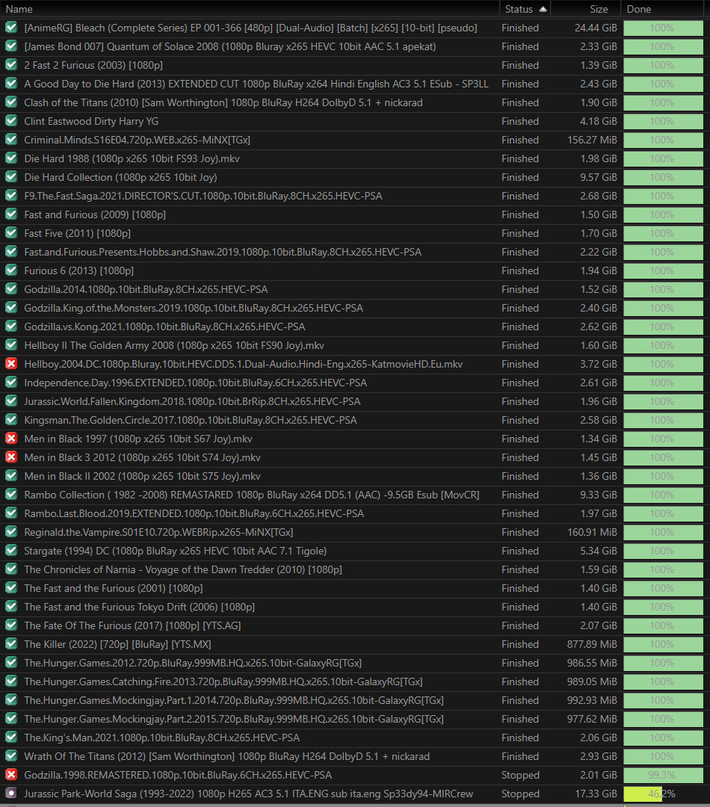Click the status icon for Clash of the Titans
The width and height of the screenshot is (710, 807).
pos(10,102)
